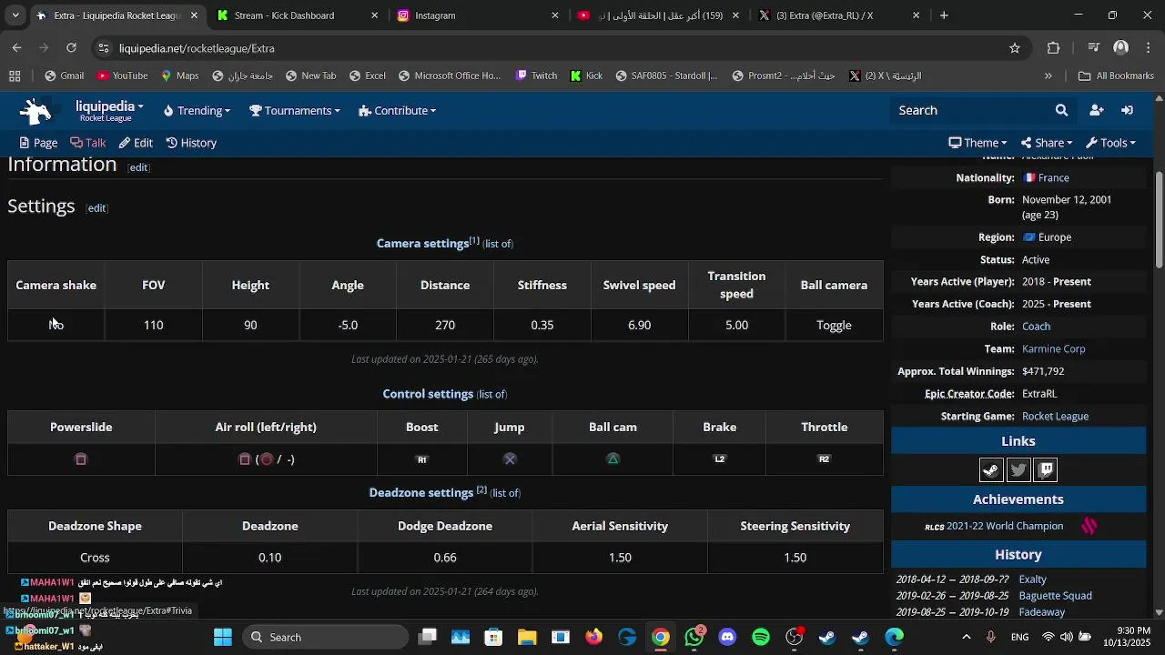Open the list of control settings link

click(x=491, y=395)
